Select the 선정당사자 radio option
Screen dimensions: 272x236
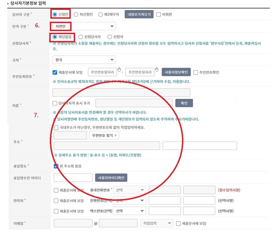coord(81,37)
